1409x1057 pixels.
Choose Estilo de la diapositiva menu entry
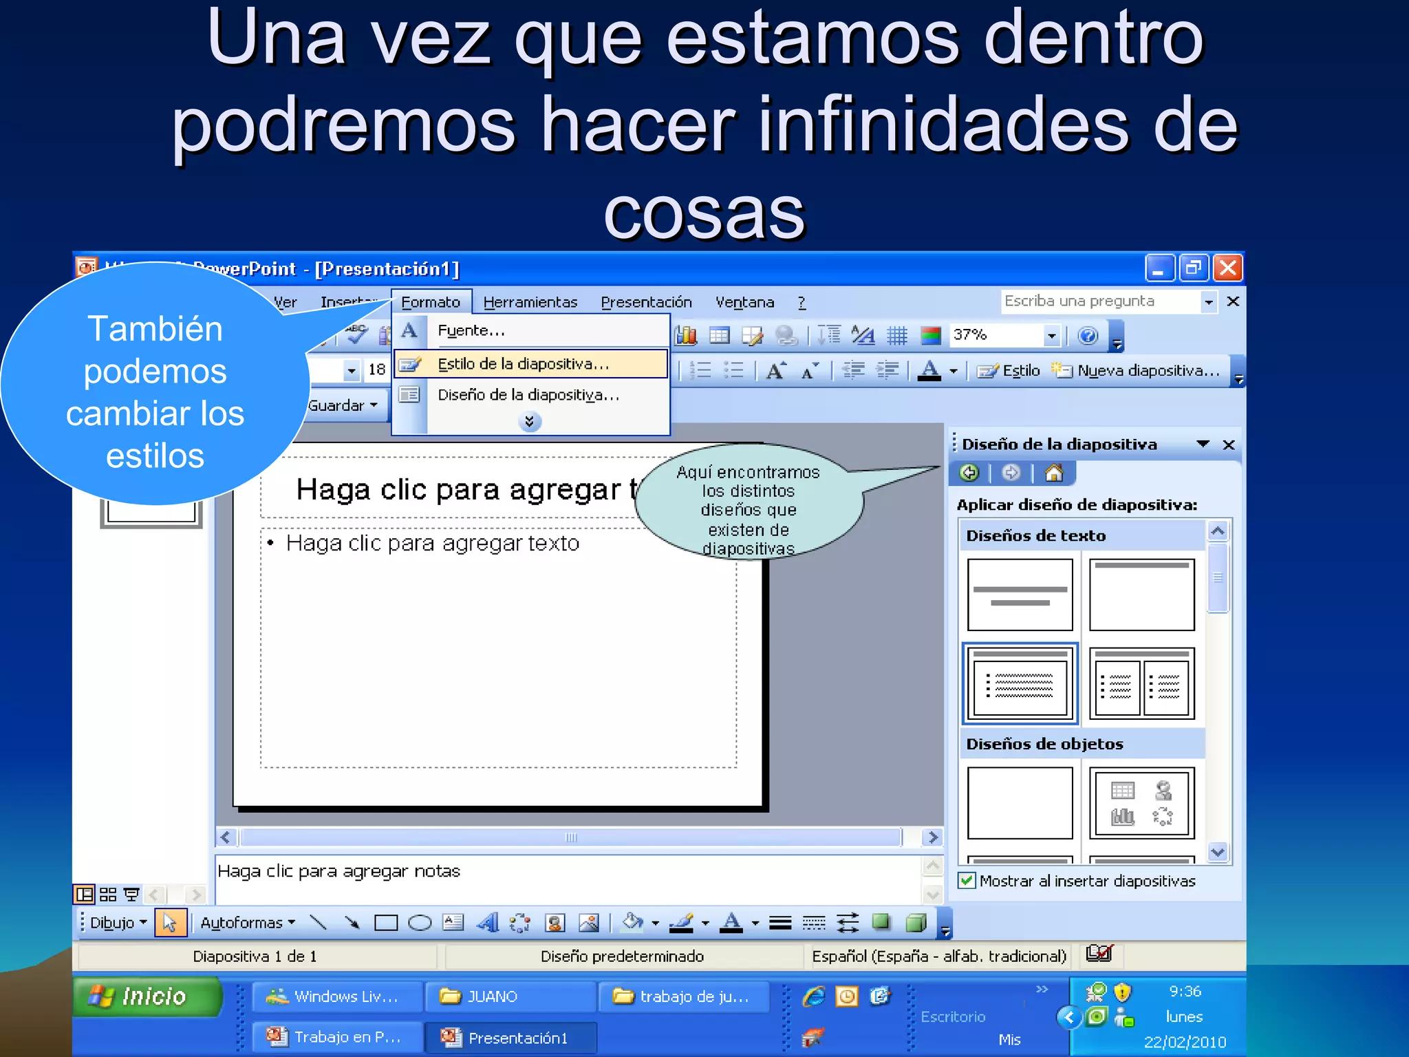(x=523, y=364)
